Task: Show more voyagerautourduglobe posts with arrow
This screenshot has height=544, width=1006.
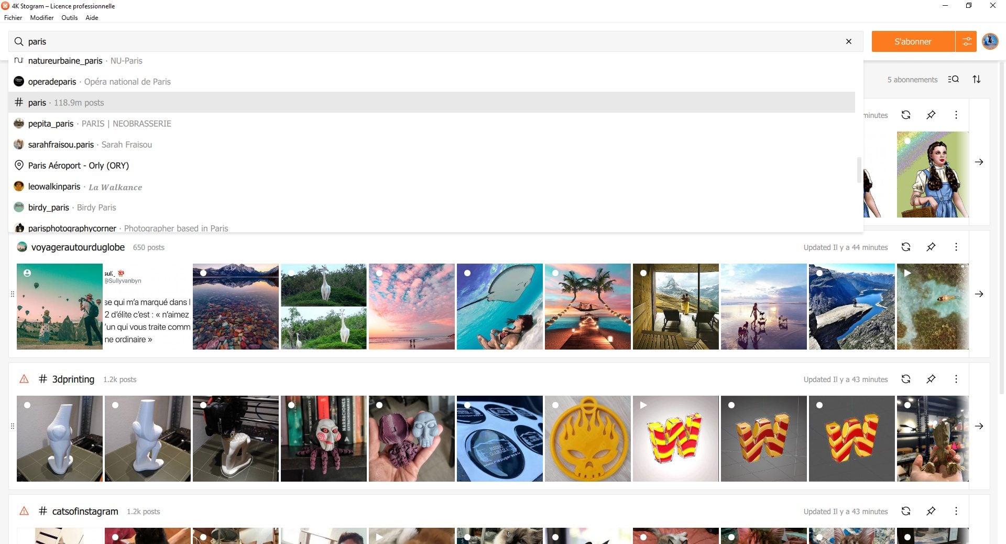Action: coord(979,294)
